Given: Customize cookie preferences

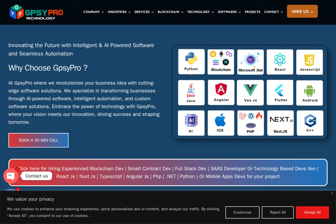Looking at the screenshot, I should (x=242, y=213).
